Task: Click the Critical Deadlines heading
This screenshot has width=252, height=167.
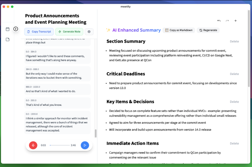Action: tap(126, 74)
